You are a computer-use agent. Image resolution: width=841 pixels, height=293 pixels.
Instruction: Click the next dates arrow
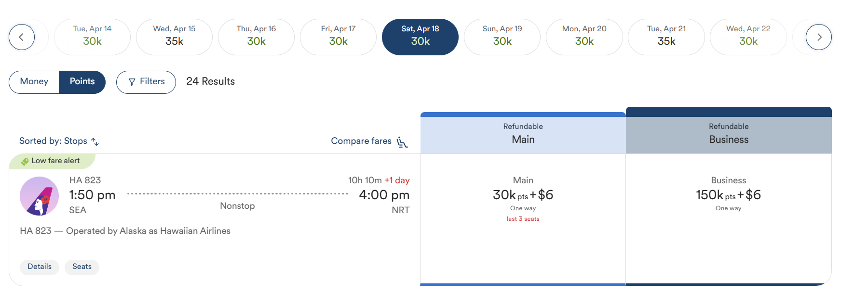coord(818,37)
